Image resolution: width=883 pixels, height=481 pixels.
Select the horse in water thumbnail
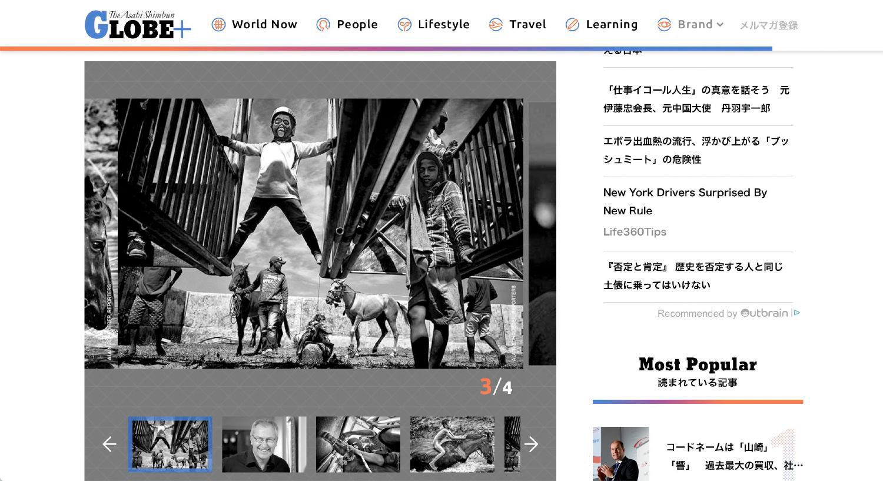pos(452,444)
